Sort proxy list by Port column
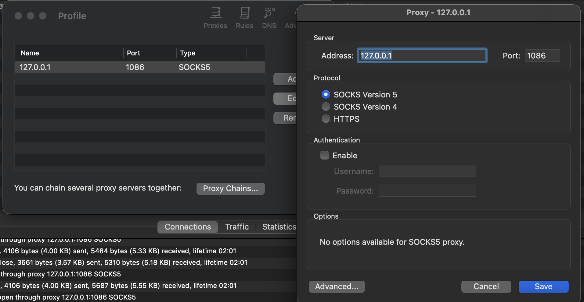 tap(150, 53)
